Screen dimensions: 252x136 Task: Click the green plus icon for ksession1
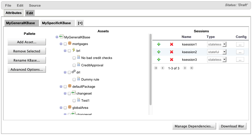click(159, 44)
